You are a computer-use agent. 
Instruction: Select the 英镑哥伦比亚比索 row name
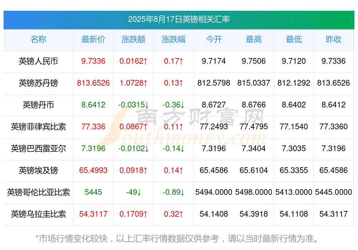click(x=38, y=192)
